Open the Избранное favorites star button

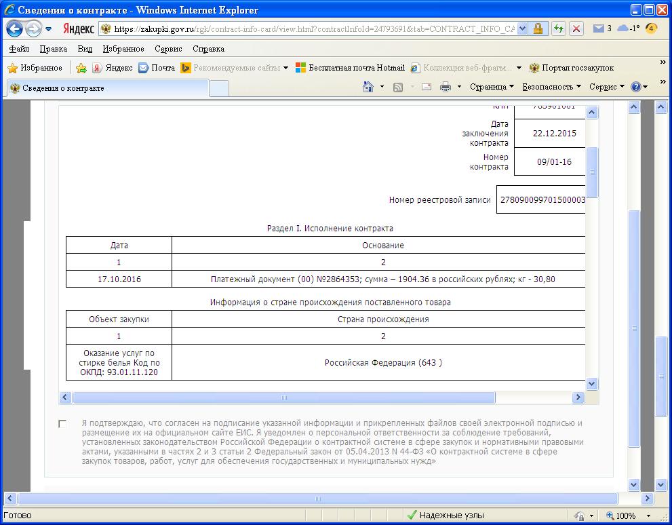(35, 68)
